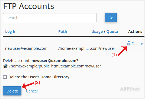Click the blue Go search button
Viewport: 145px width, 99px height.
coord(111,18)
